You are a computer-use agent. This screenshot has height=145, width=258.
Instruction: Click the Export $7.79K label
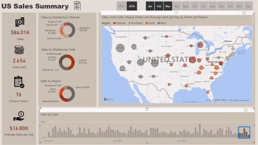pos(55,22)
